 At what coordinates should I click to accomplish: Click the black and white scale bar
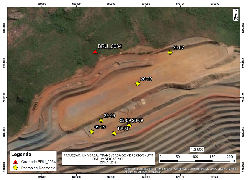[x=195, y=161]
